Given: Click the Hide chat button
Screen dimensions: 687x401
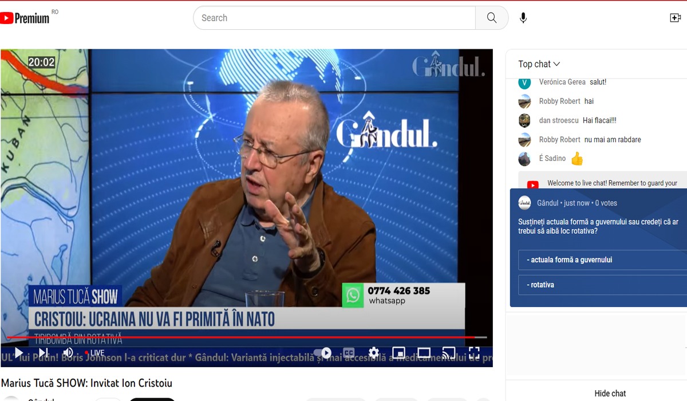Looking at the screenshot, I should pyautogui.click(x=610, y=393).
